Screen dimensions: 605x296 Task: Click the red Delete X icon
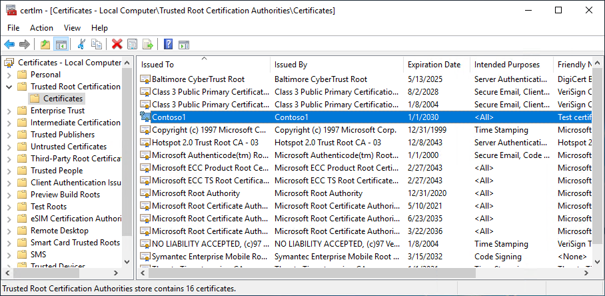click(117, 45)
